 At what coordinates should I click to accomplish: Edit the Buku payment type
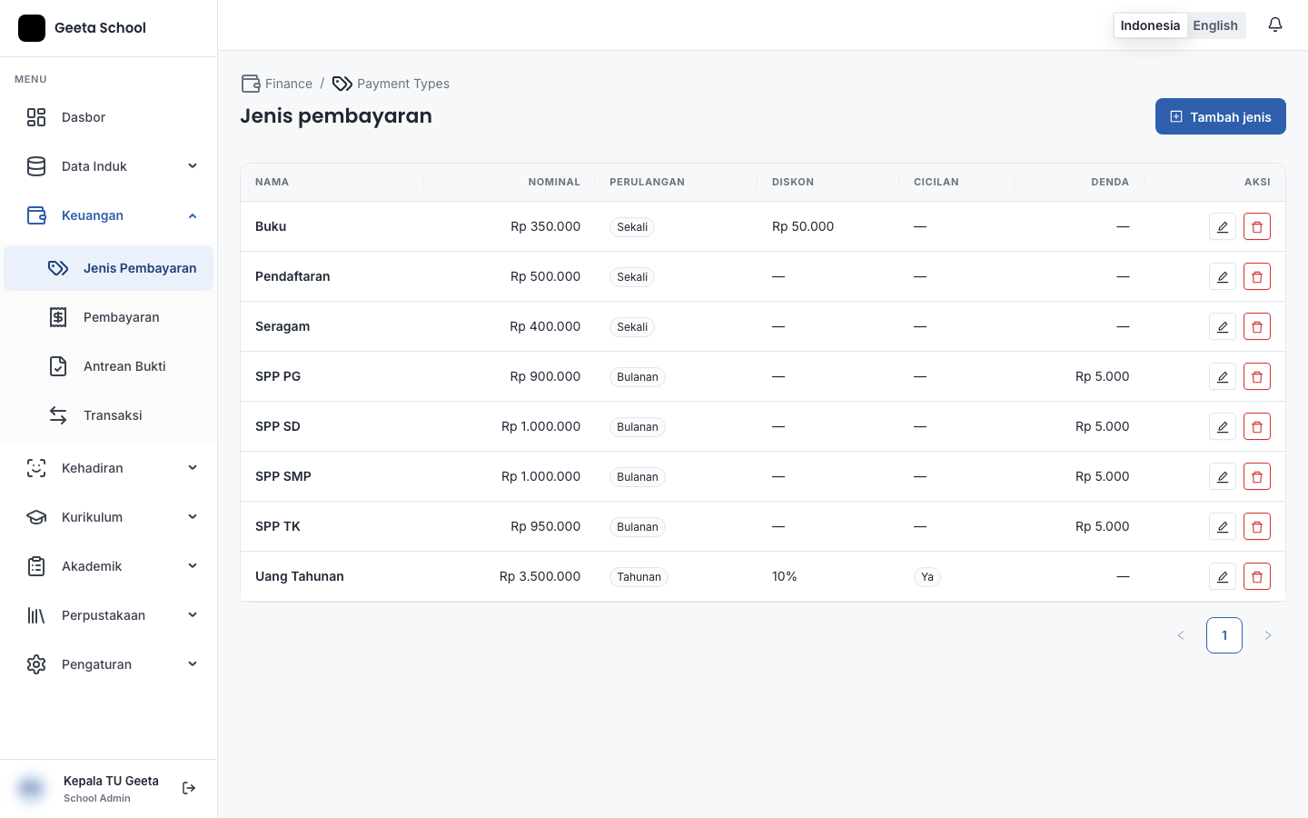click(x=1223, y=226)
